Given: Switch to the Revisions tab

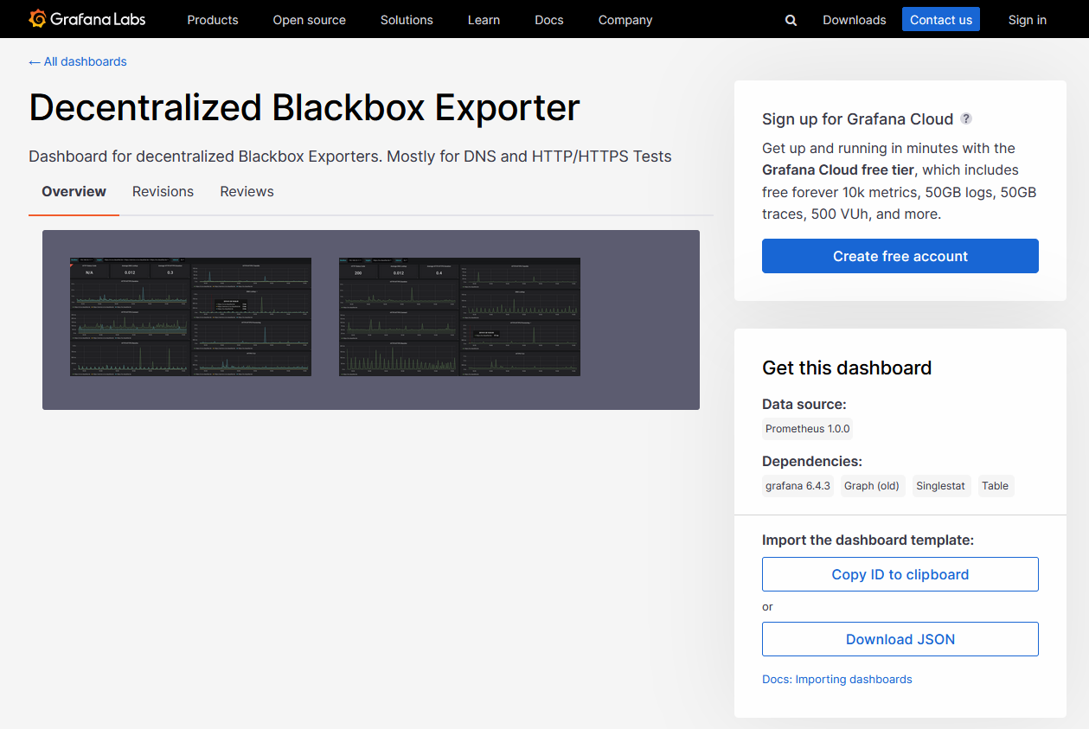Looking at the screenshot, I should click(163, 192).
